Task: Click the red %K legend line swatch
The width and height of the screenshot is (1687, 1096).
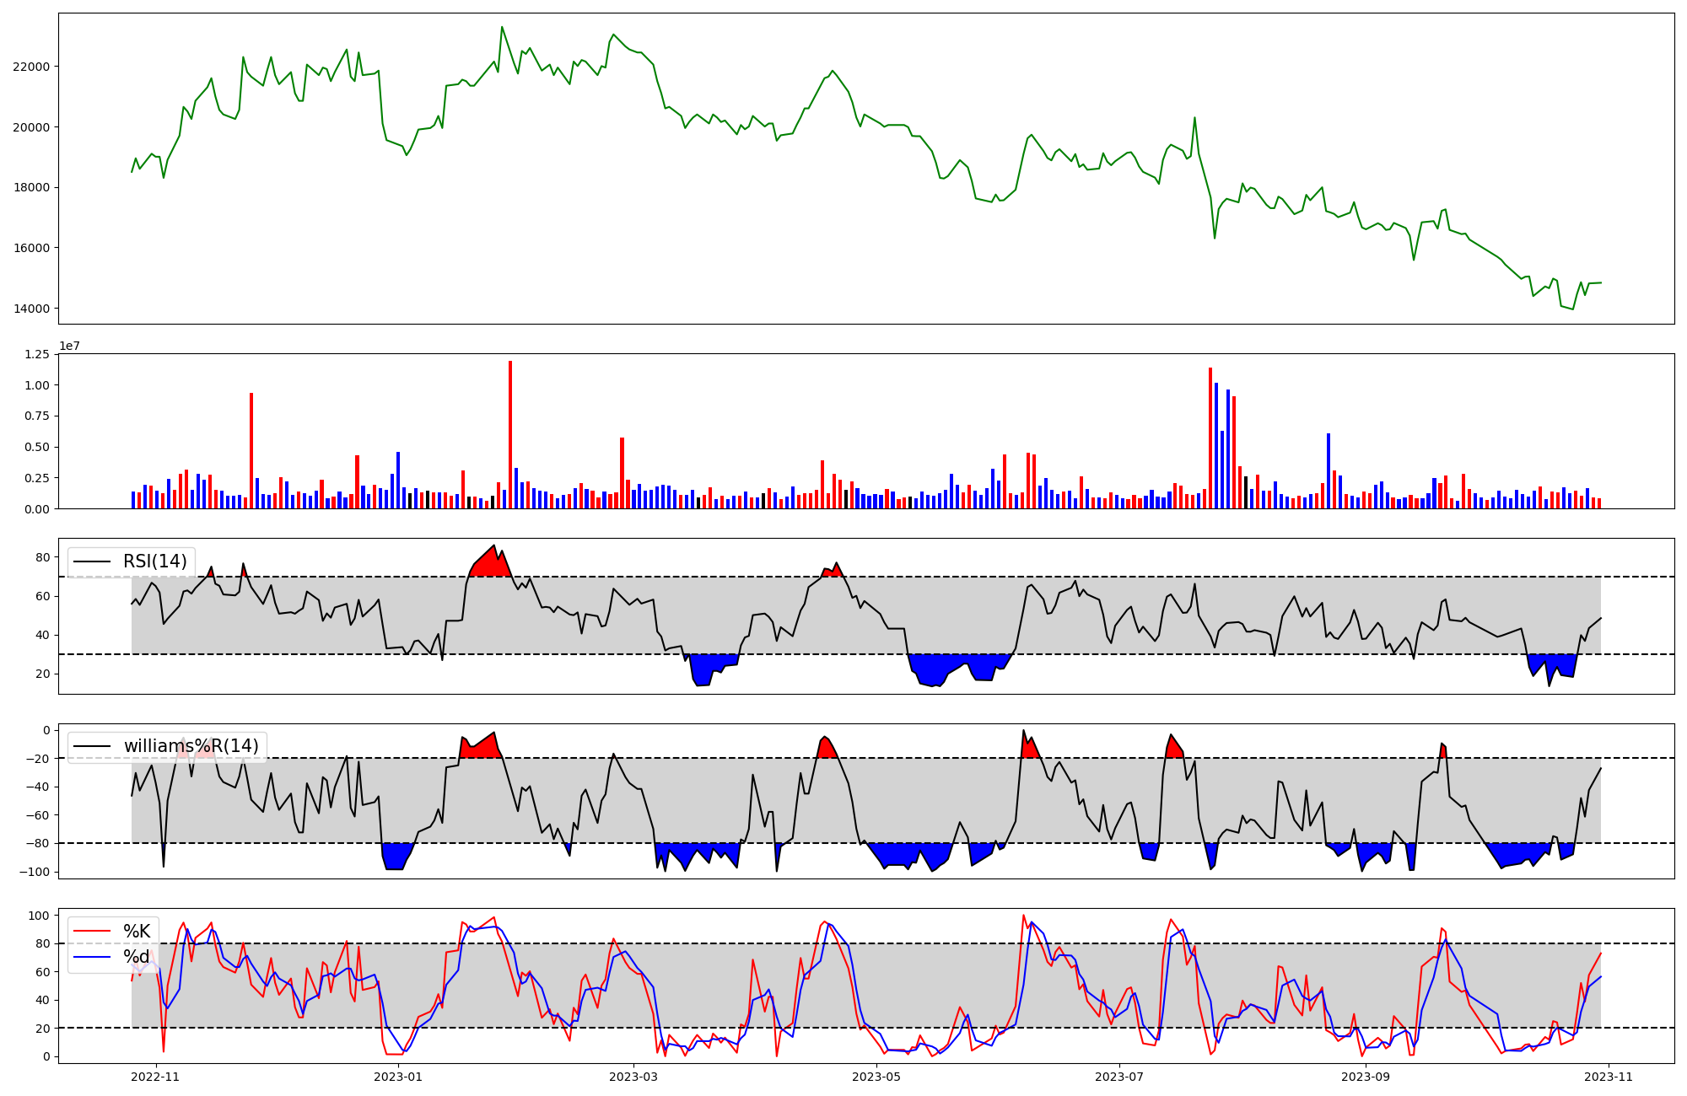Action: [x=92, y=932]
